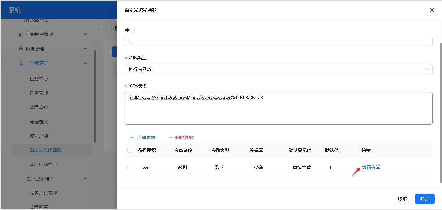The height and width of the screenshot is (210, 442).
Task: Click the 参数类型 column header
Action: tap(220, 150)
